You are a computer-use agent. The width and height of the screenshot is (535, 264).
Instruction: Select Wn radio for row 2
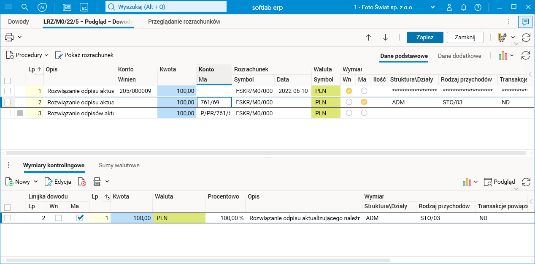tap(349, 102)
